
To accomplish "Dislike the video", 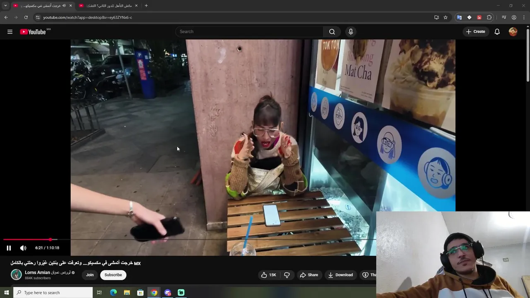I will coord(287,275).
